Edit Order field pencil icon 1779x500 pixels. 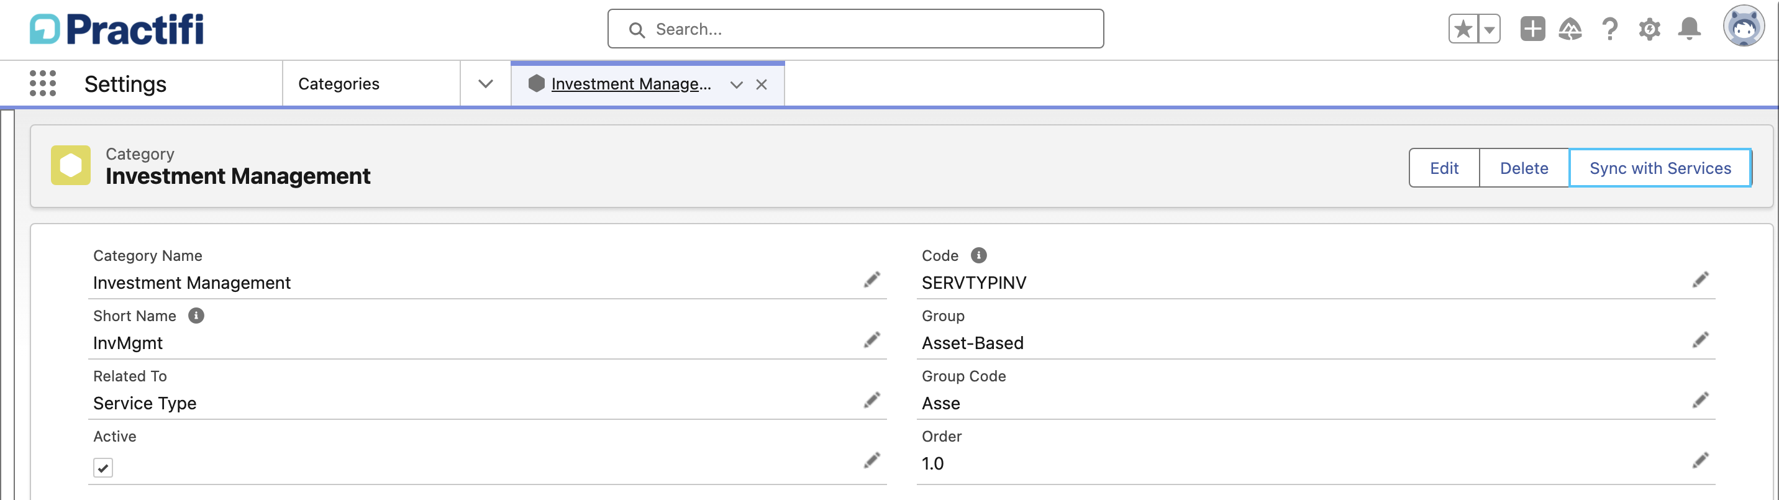(1700, 460)
